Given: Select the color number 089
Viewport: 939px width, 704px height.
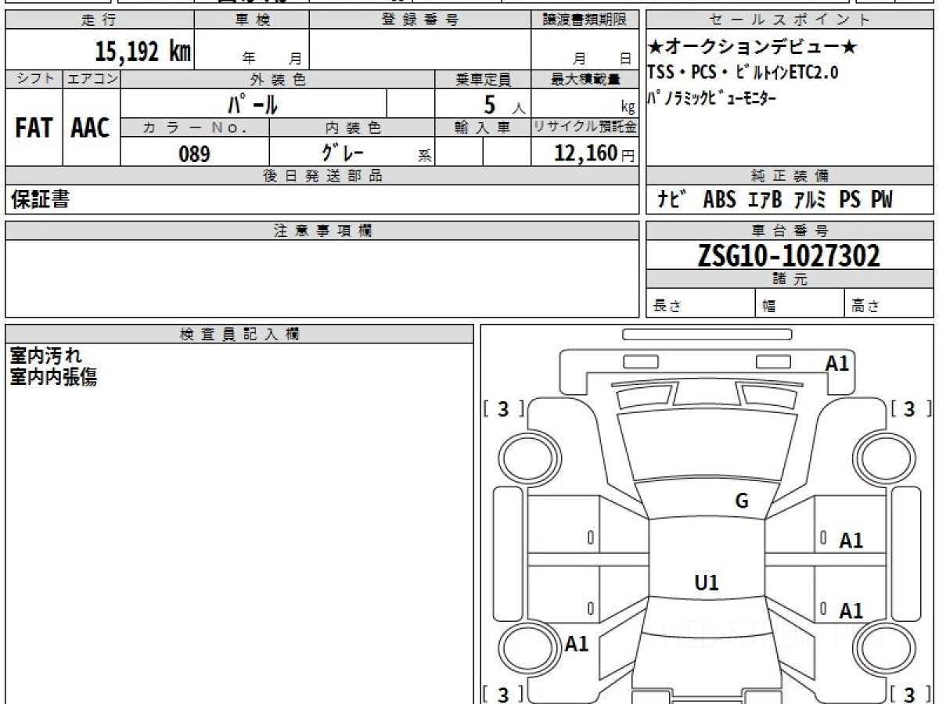Looking at the screenshot, I should click(195, 154).
